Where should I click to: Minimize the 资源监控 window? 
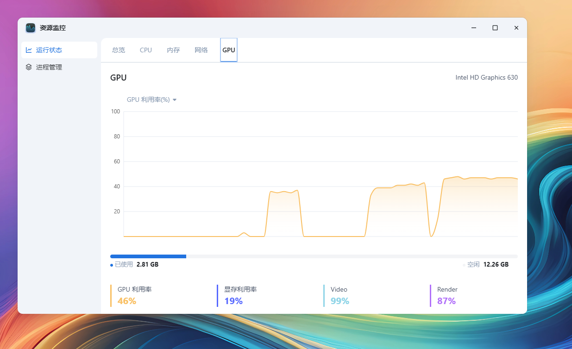[x=474, y=28]
